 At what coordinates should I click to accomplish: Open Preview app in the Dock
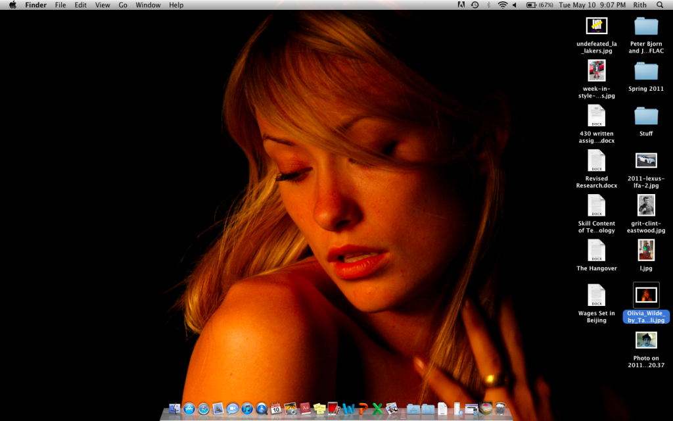coord(392,409)
